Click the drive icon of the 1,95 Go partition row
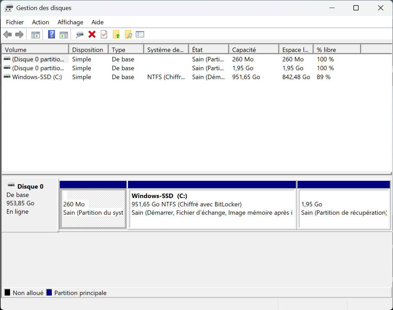The height and width of the screenshot is (310, 393). pyautogui.click(x=7, y=68)
